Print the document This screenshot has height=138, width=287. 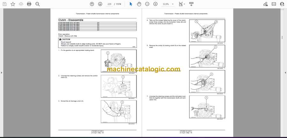29,4
